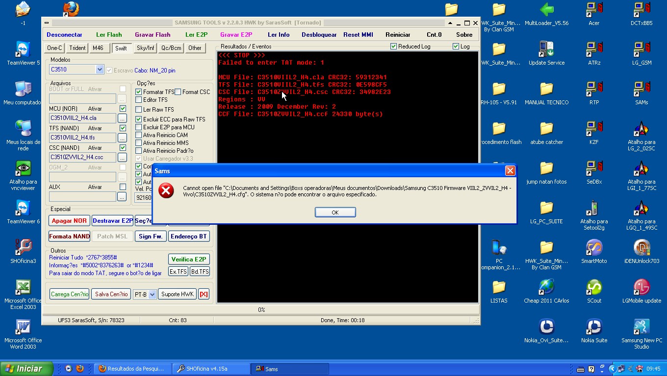The width and height of the screenshot is (667, 376).
Task: Launch Atalho para vncviewer shortcut
Action: pos(23,176)
